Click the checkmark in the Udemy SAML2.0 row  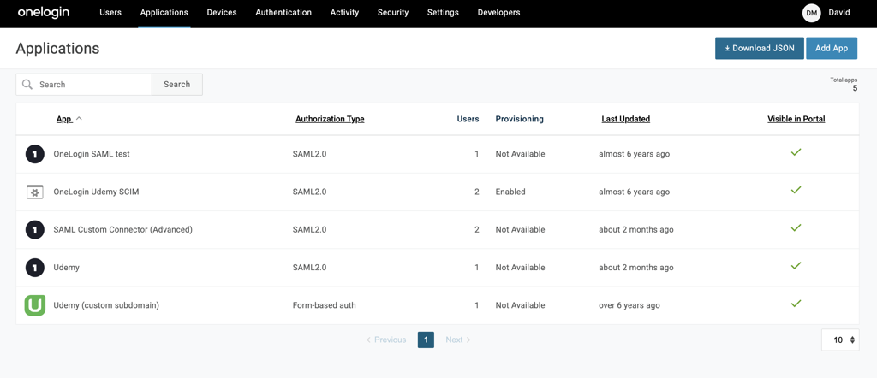(x=796, y=266)
